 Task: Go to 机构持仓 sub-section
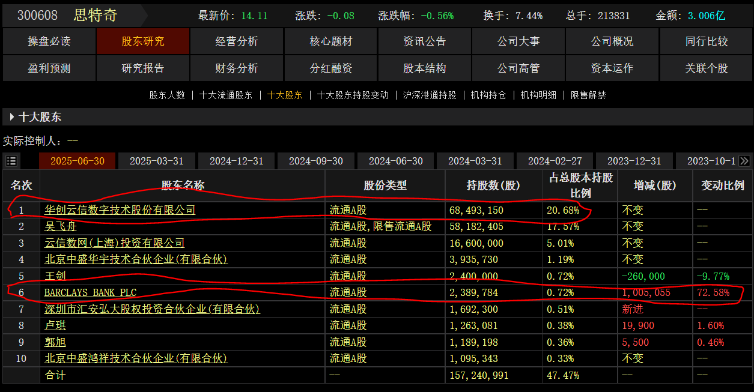pos(488,95)
